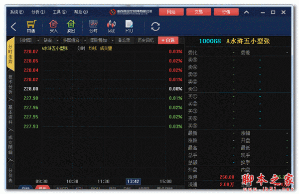Click the 买⑤ order book row

pos(237,126)
